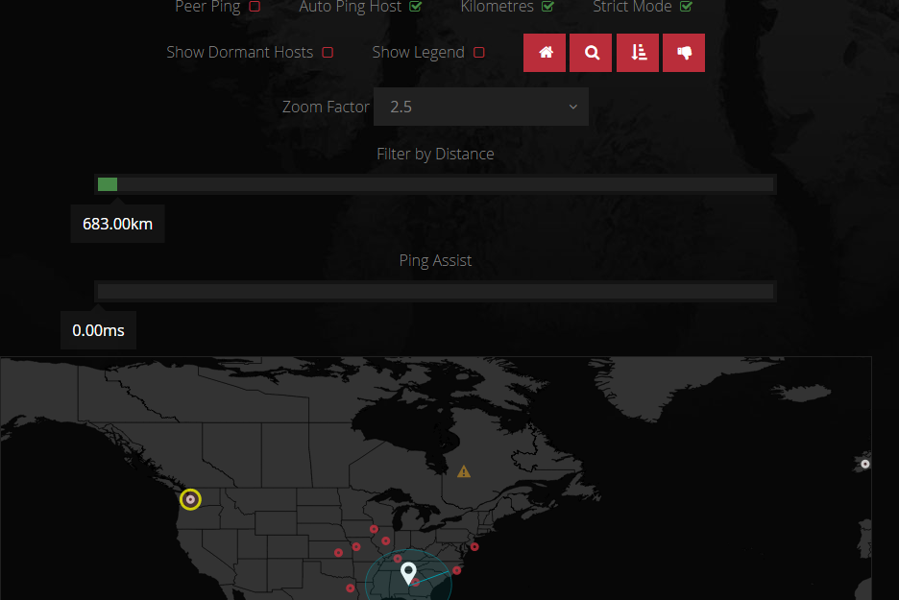Check the Show Legend checkbox
Viewport: 899px width, 600px height.
[478, 53]
